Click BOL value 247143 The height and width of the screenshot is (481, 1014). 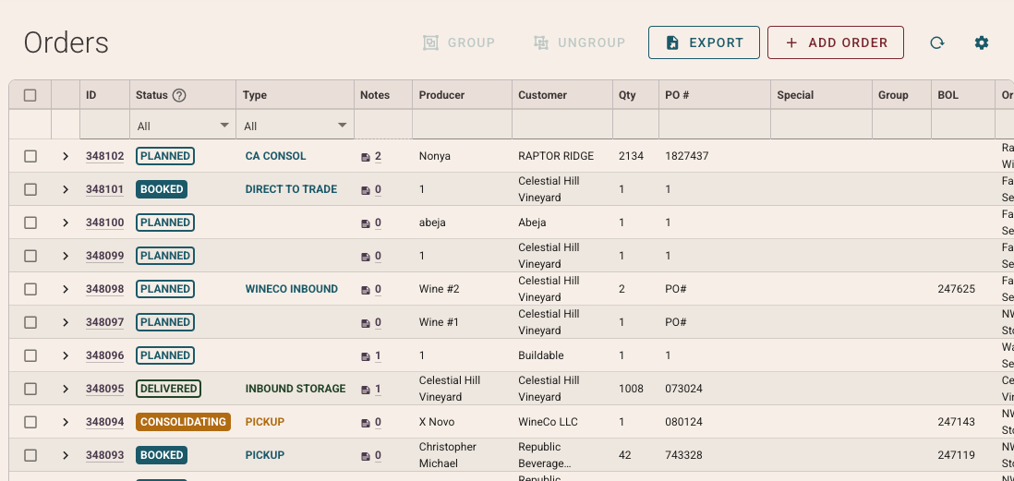(957, 422)
